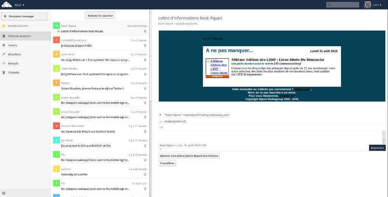Delete Jan Chren's message

coord(145,146)
